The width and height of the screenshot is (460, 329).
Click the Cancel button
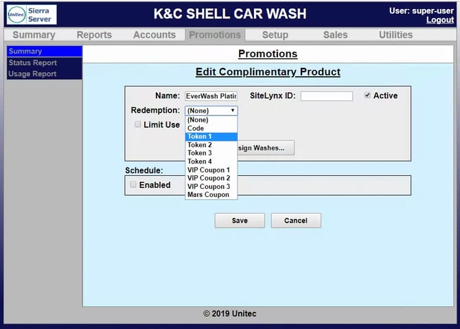pyautogui.click(x=296, y=220)
